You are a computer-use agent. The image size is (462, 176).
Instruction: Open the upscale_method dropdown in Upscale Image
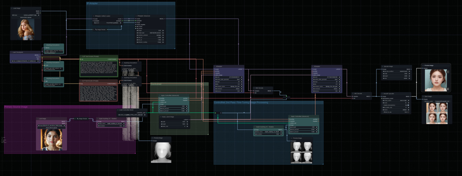396,71
